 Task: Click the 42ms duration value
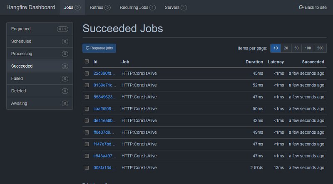(258, 120)
